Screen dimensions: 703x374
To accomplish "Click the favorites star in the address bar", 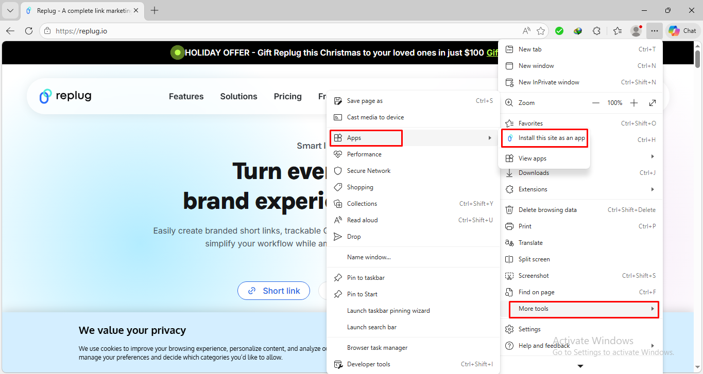I will [541, 31].
